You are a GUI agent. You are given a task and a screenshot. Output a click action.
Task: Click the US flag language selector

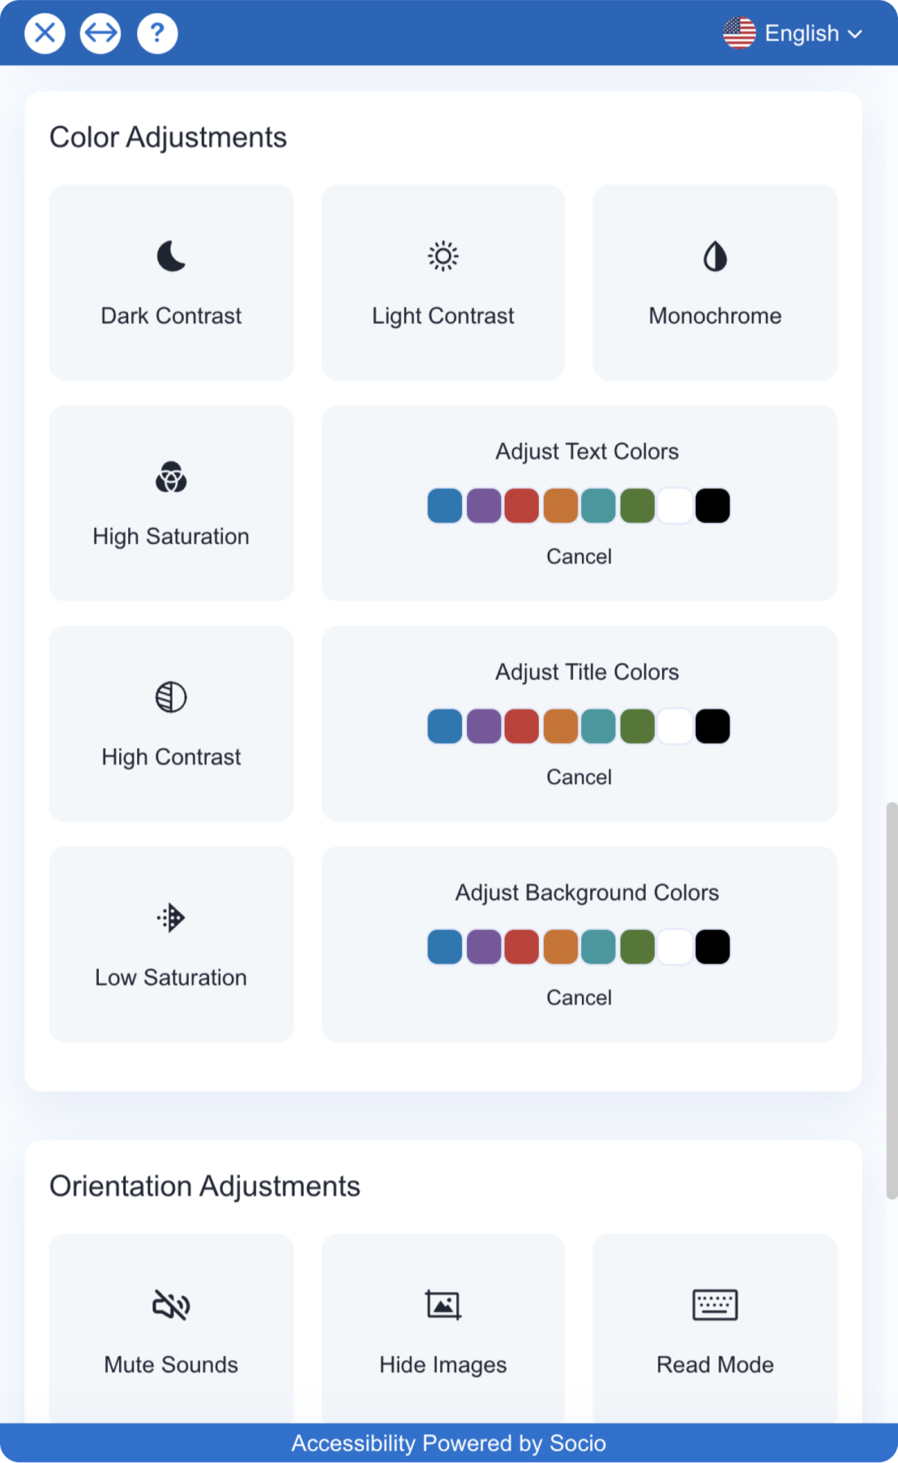(x=739, y=33)
